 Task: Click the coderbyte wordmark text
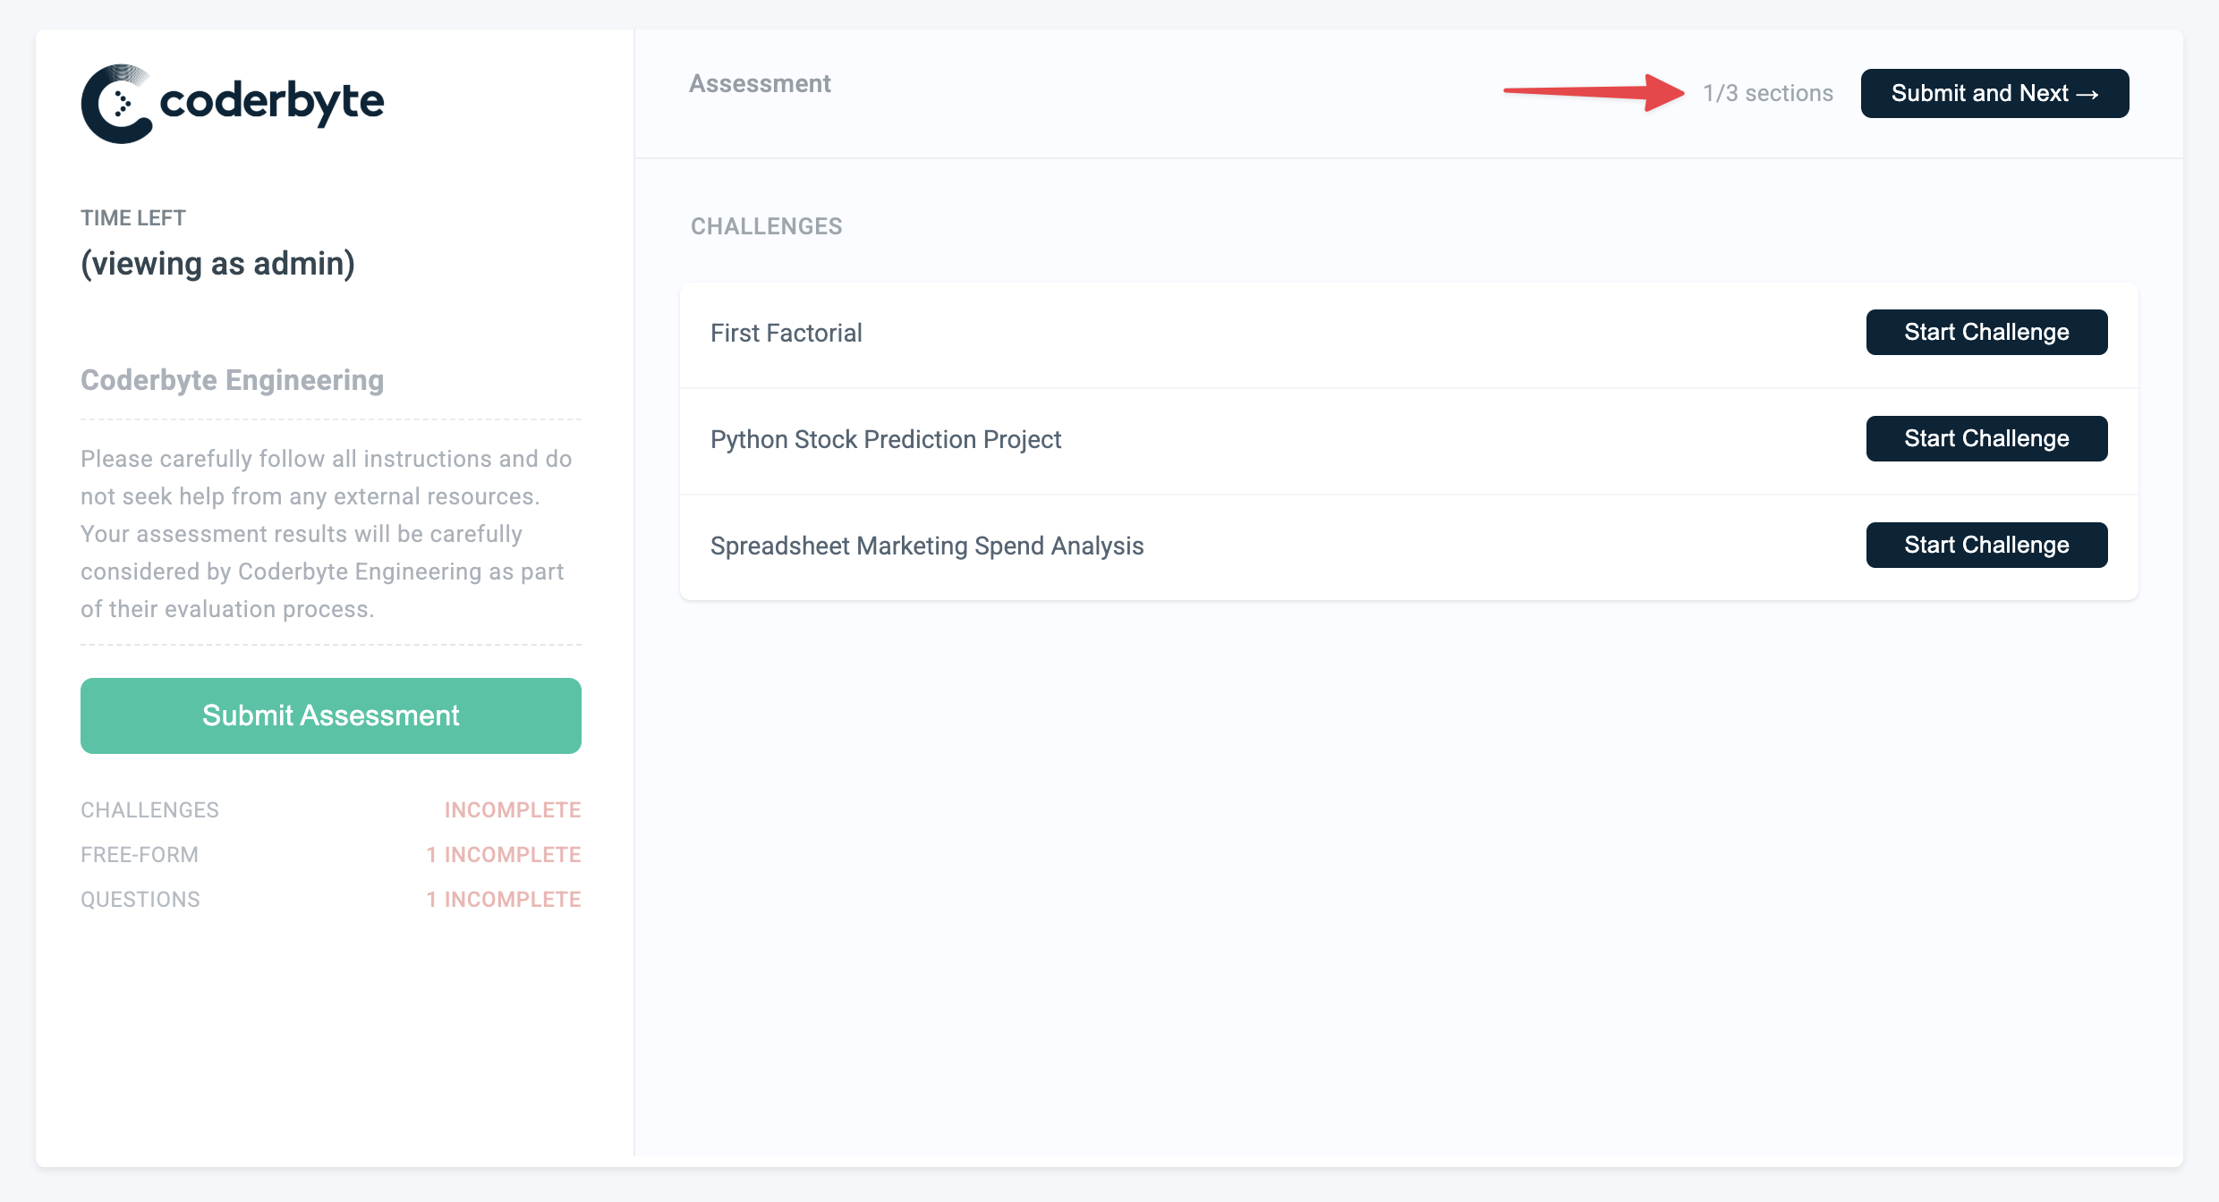pos(272,102)
